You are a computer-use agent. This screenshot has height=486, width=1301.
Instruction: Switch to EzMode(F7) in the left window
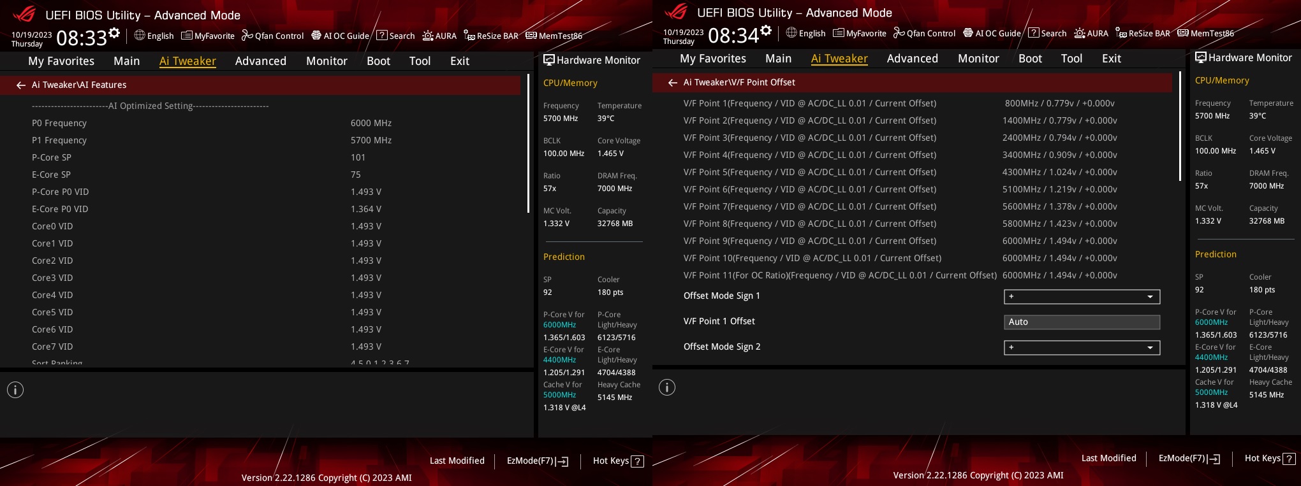(537, 461)
